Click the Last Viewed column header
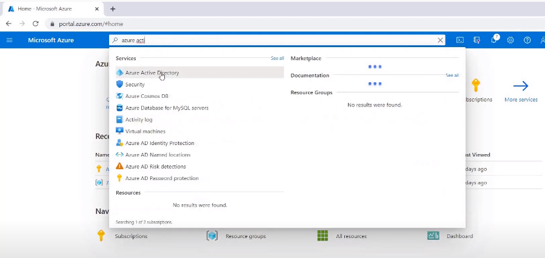 pyautogui.click(x=477, y=155)
